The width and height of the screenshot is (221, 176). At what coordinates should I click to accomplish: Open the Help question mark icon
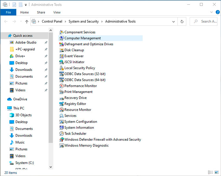point(218,12)
